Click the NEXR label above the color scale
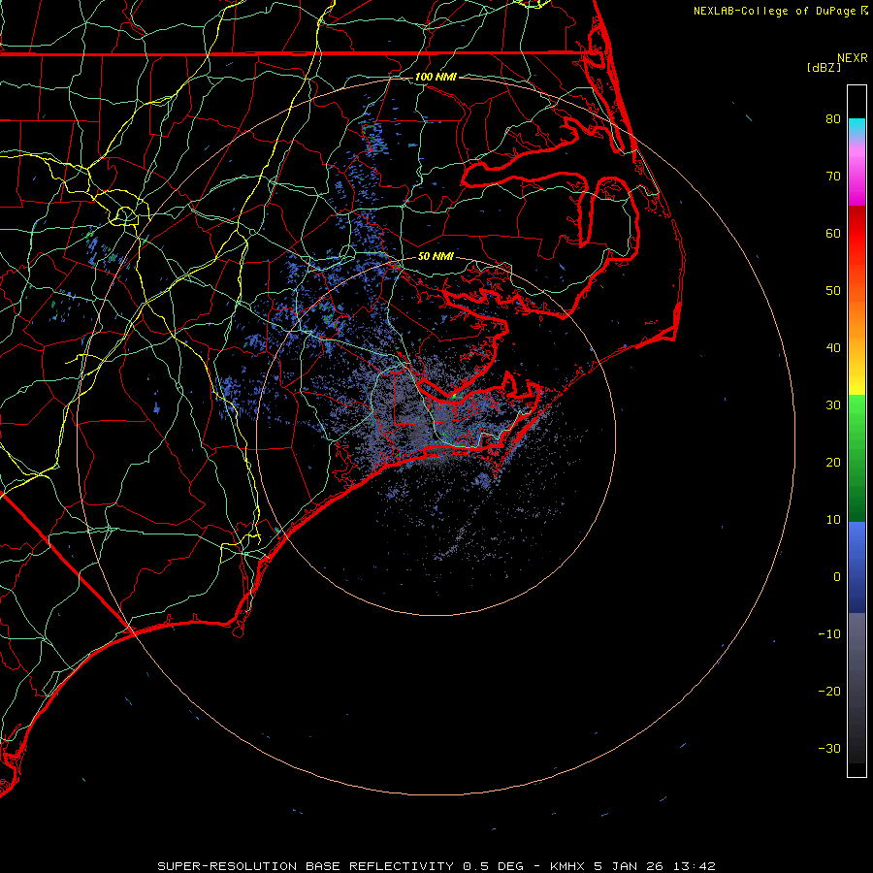The width and height of the screenshot is (873, 873). (852, 58)
